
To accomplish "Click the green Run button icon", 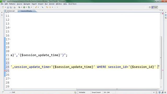I will [x=24, y=7].
